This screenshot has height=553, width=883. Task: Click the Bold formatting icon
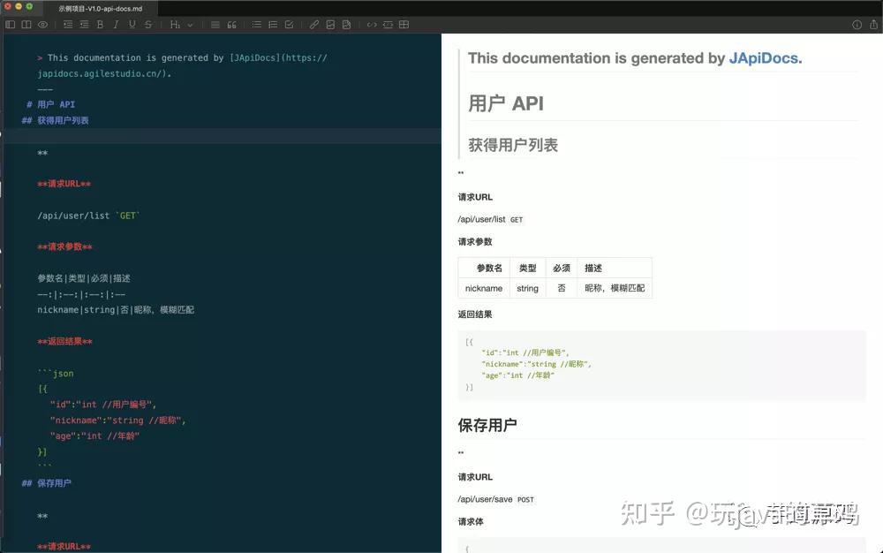tap(100, 24)
